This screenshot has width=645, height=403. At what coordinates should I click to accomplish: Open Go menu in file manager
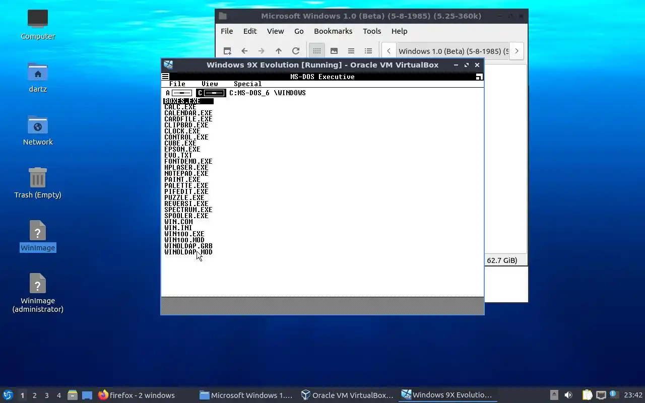point(299,31)
